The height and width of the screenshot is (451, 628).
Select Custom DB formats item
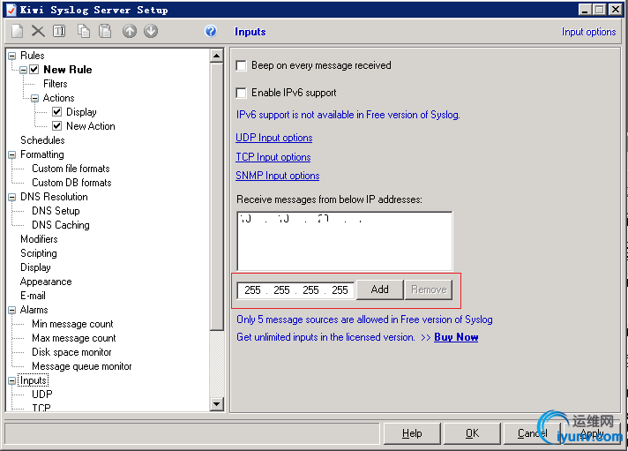click(71, 183)
